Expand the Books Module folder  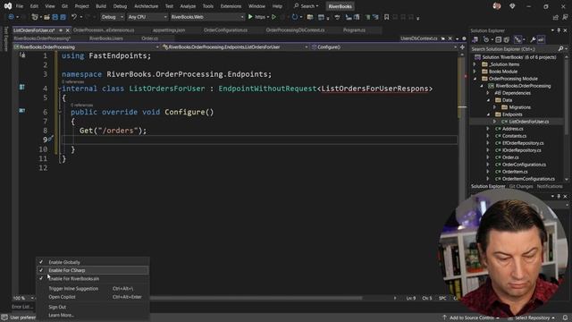pyautogui.click(x=475, y=72)
